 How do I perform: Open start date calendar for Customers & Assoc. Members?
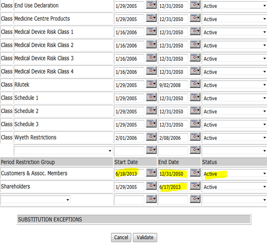[x=151, y=173]
